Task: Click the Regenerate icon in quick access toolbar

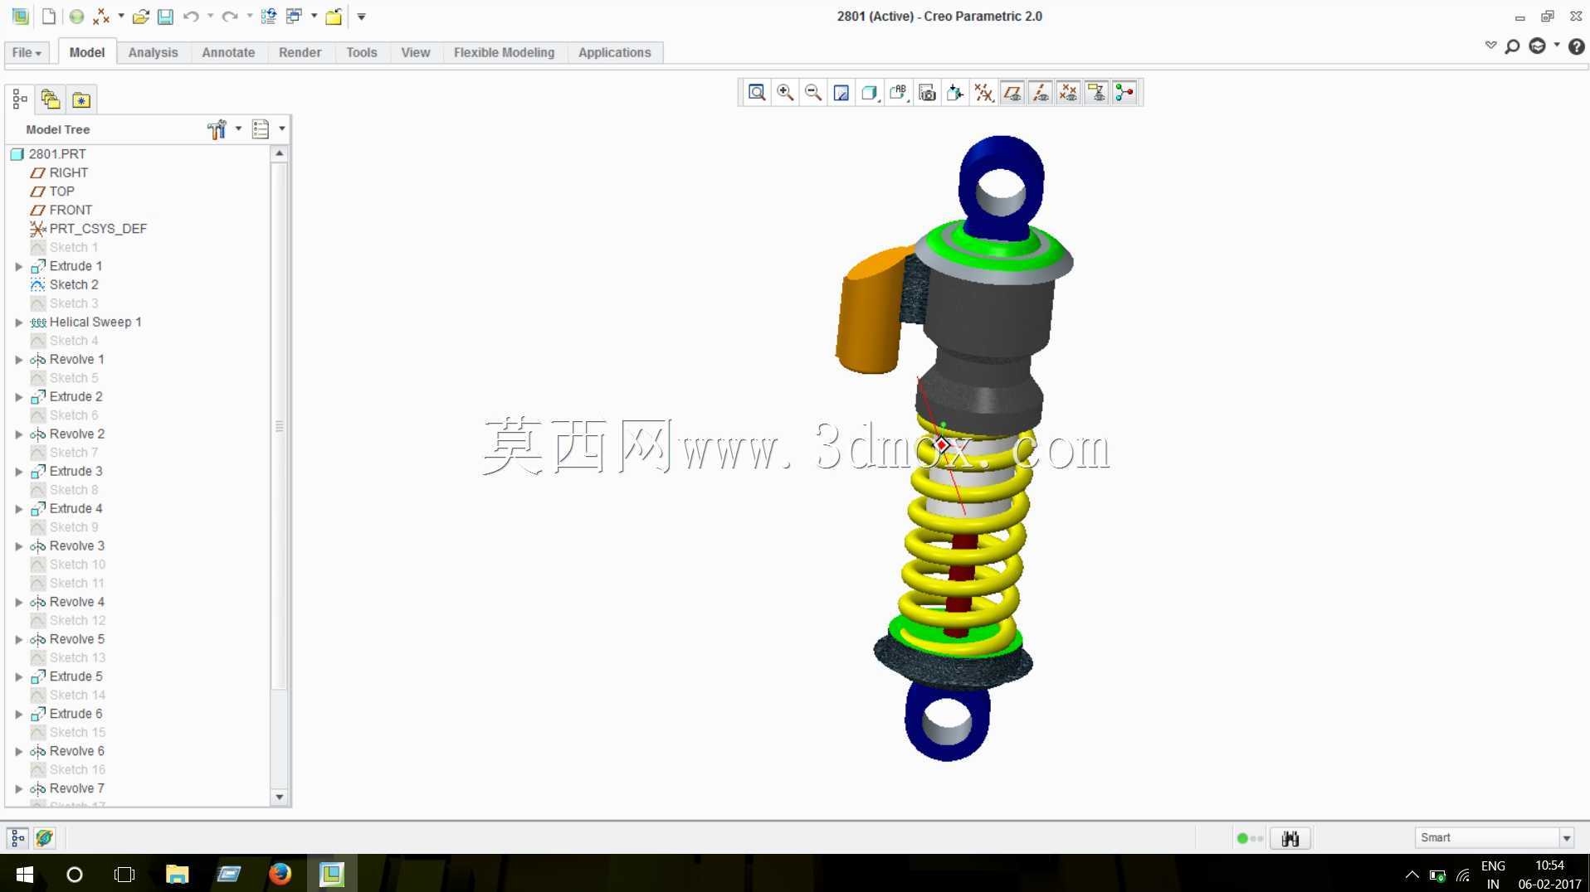Action: 268,16
